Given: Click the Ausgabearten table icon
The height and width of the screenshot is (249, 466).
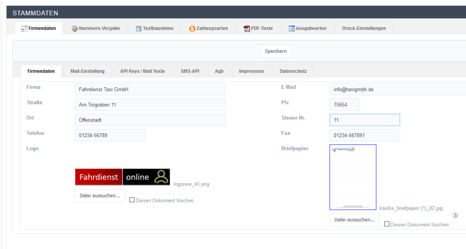Looking at the screenshot, I should click(x=292, y=28).
